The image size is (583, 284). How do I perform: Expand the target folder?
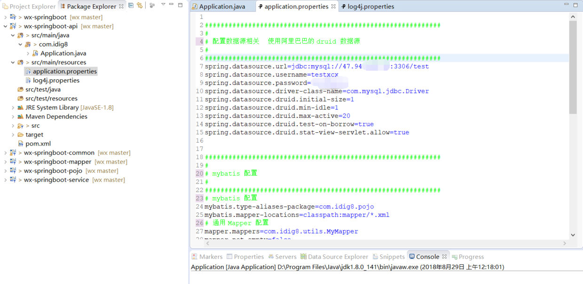coord(13,135)
